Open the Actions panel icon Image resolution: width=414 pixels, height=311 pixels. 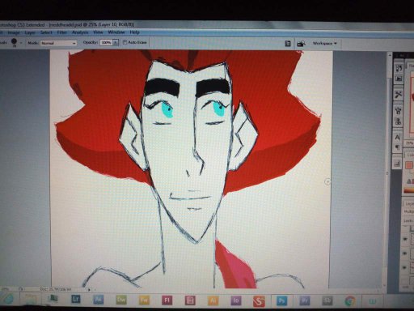click(399, 79)
